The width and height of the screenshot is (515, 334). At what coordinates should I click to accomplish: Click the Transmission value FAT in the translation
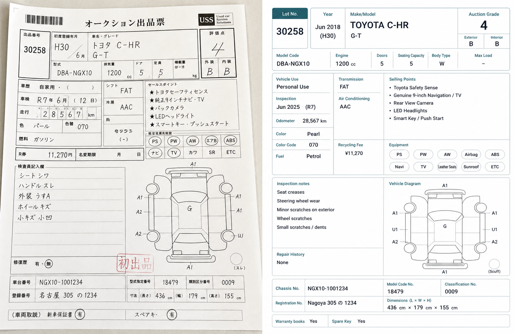click(344, 87)
